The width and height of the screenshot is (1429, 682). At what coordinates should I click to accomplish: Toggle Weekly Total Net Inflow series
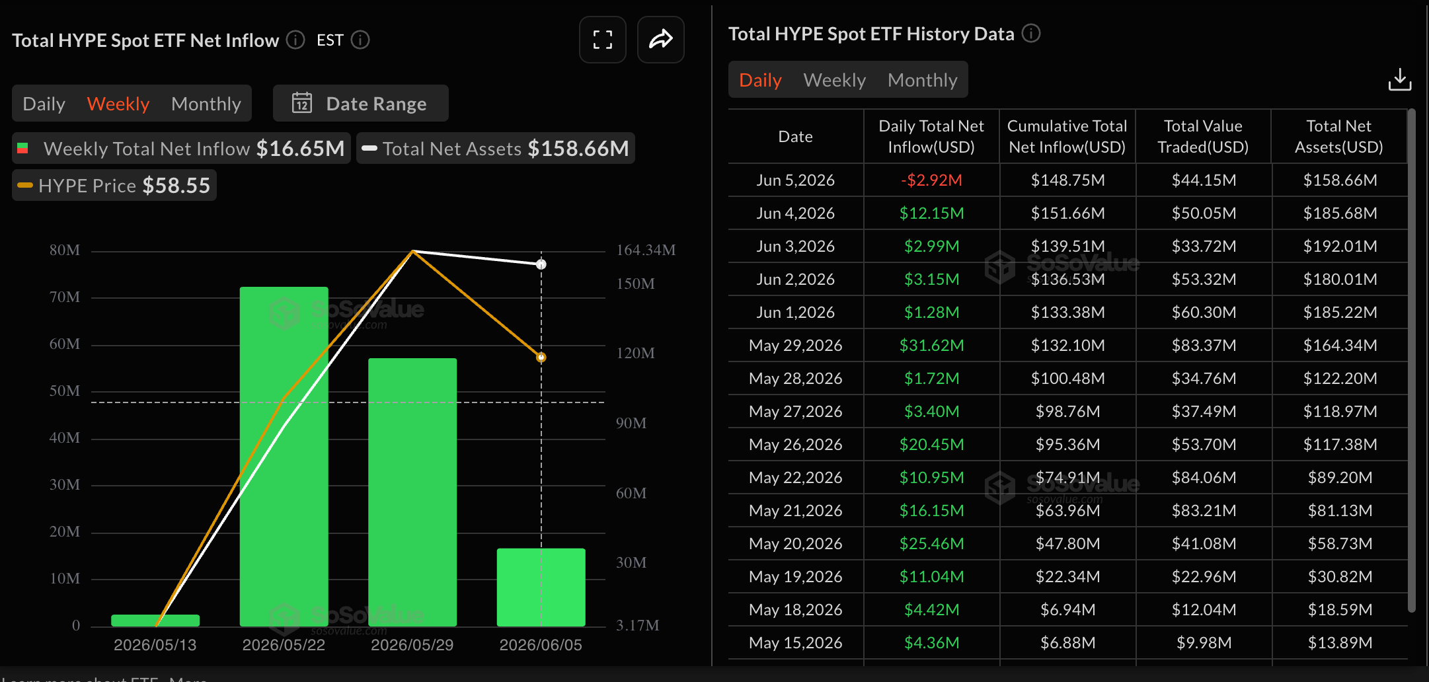(x=181, y=148)
